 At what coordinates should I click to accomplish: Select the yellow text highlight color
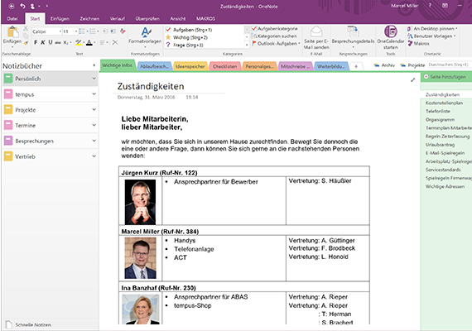pyautogui.click(x=79, y=42)
